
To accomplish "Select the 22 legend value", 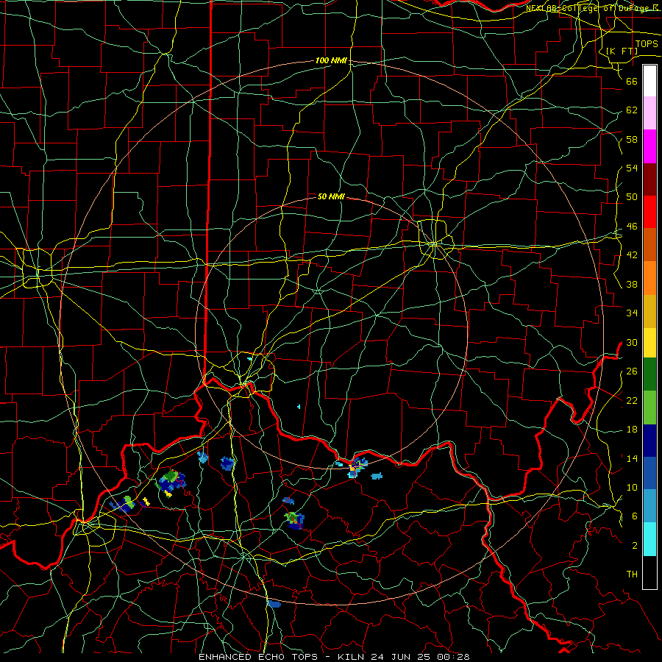I will coord(632,400).
